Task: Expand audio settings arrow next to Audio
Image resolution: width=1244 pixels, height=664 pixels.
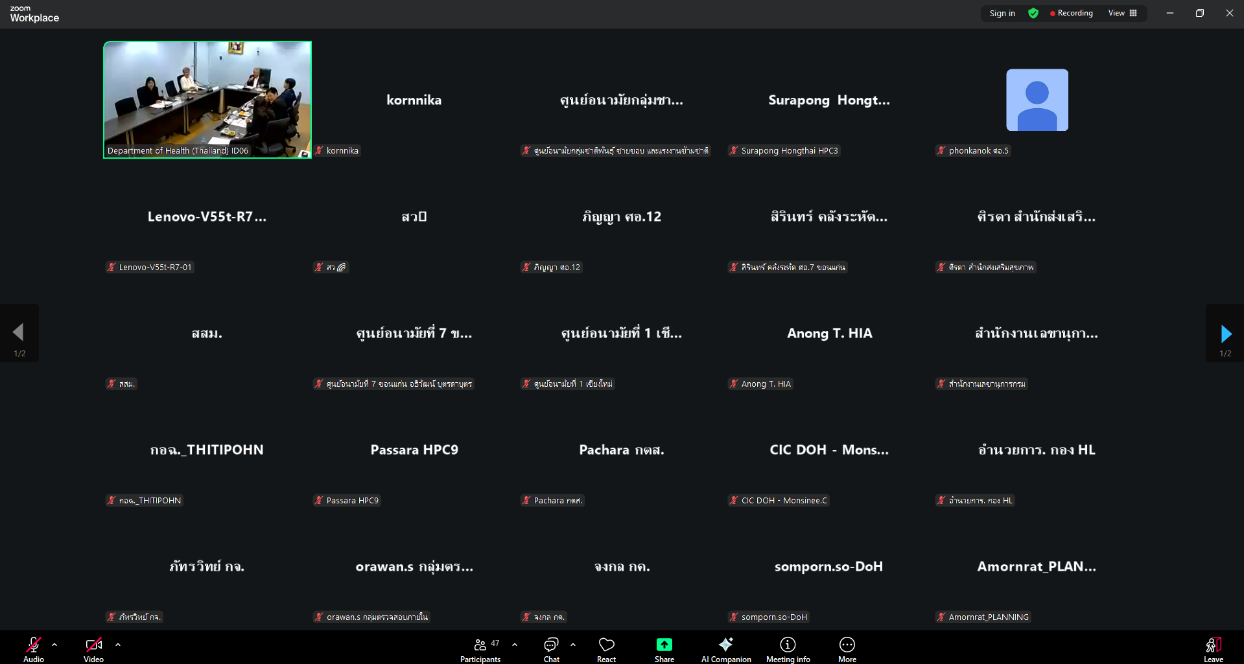Action: click(54, 645)
